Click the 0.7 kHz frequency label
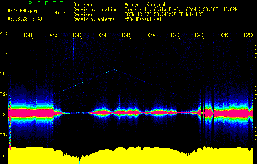 (x=4, y=135)
